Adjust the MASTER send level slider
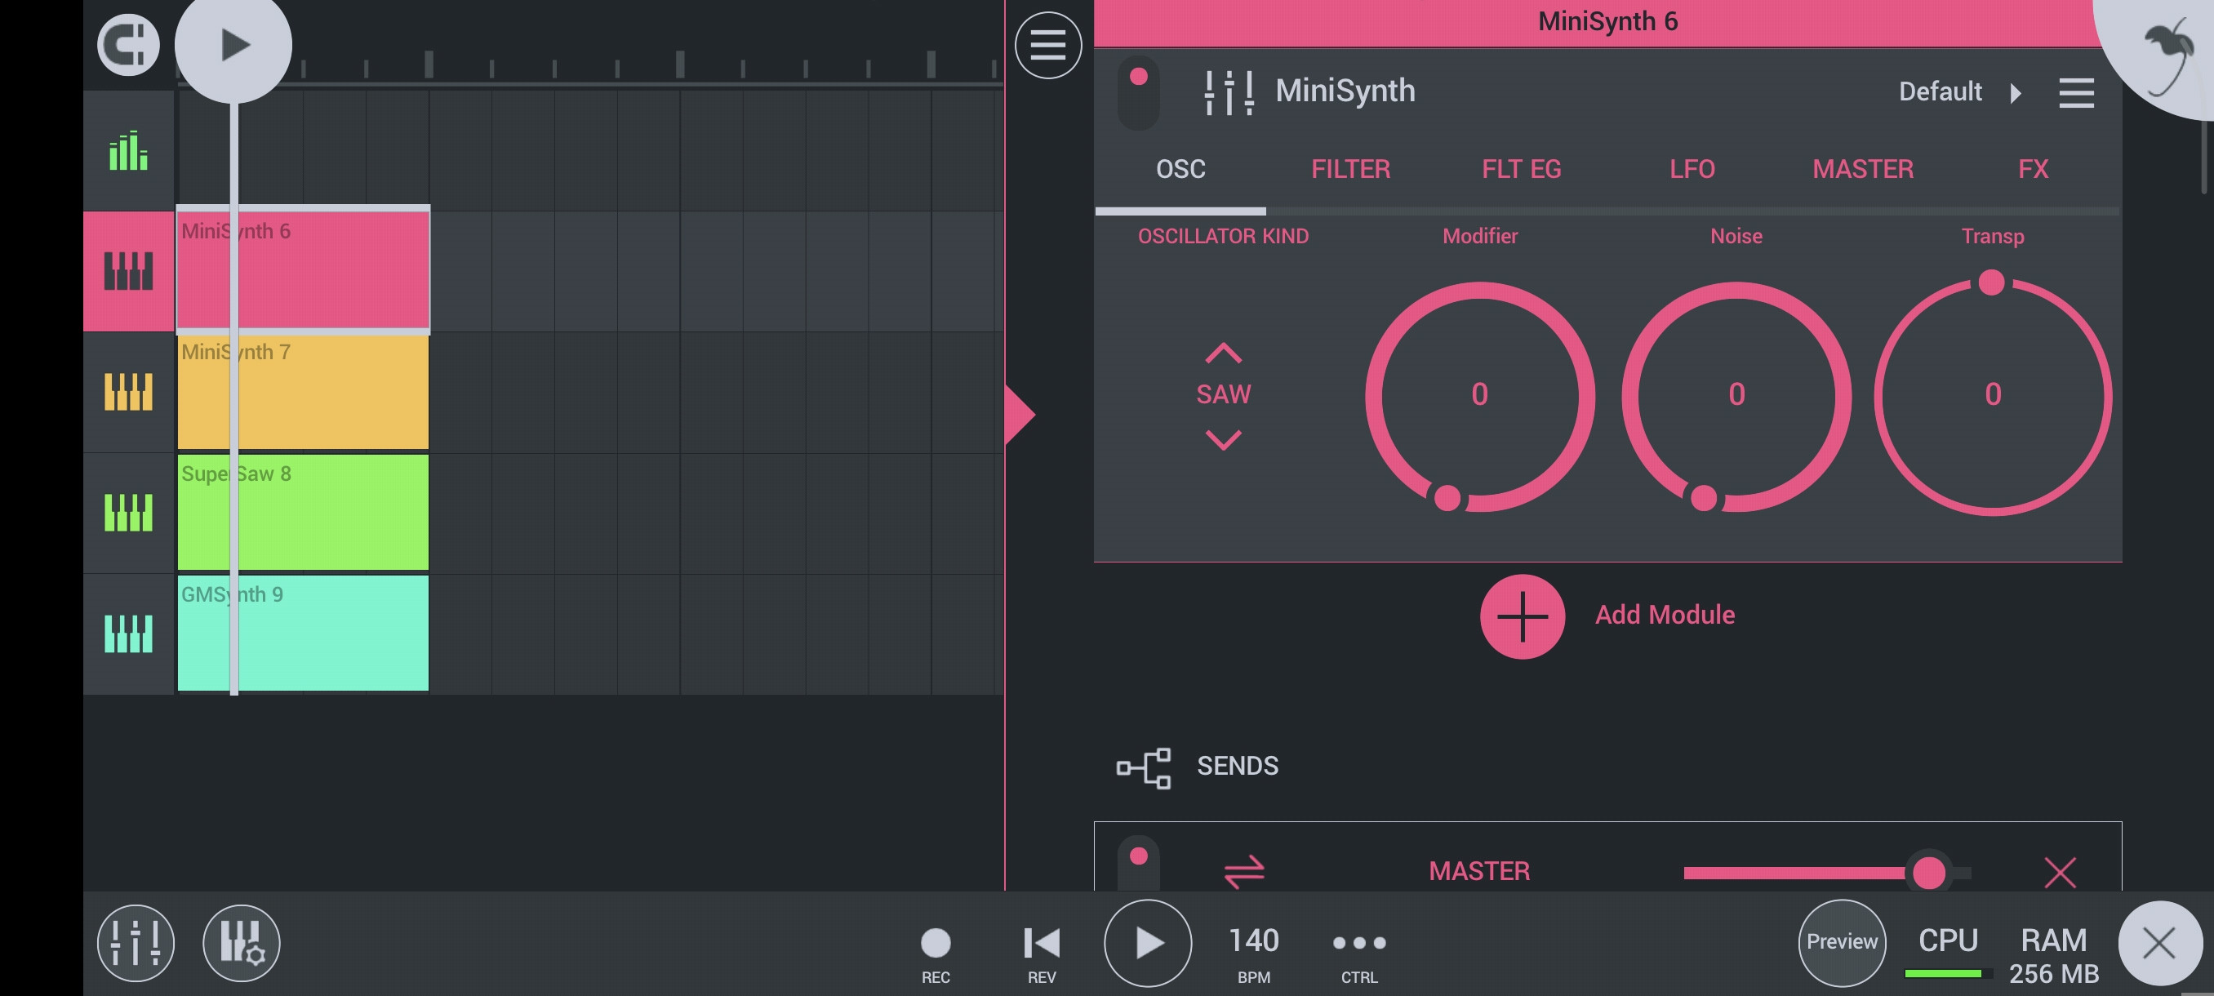The image size is (2214, 996). click(x=1827, y=873)
